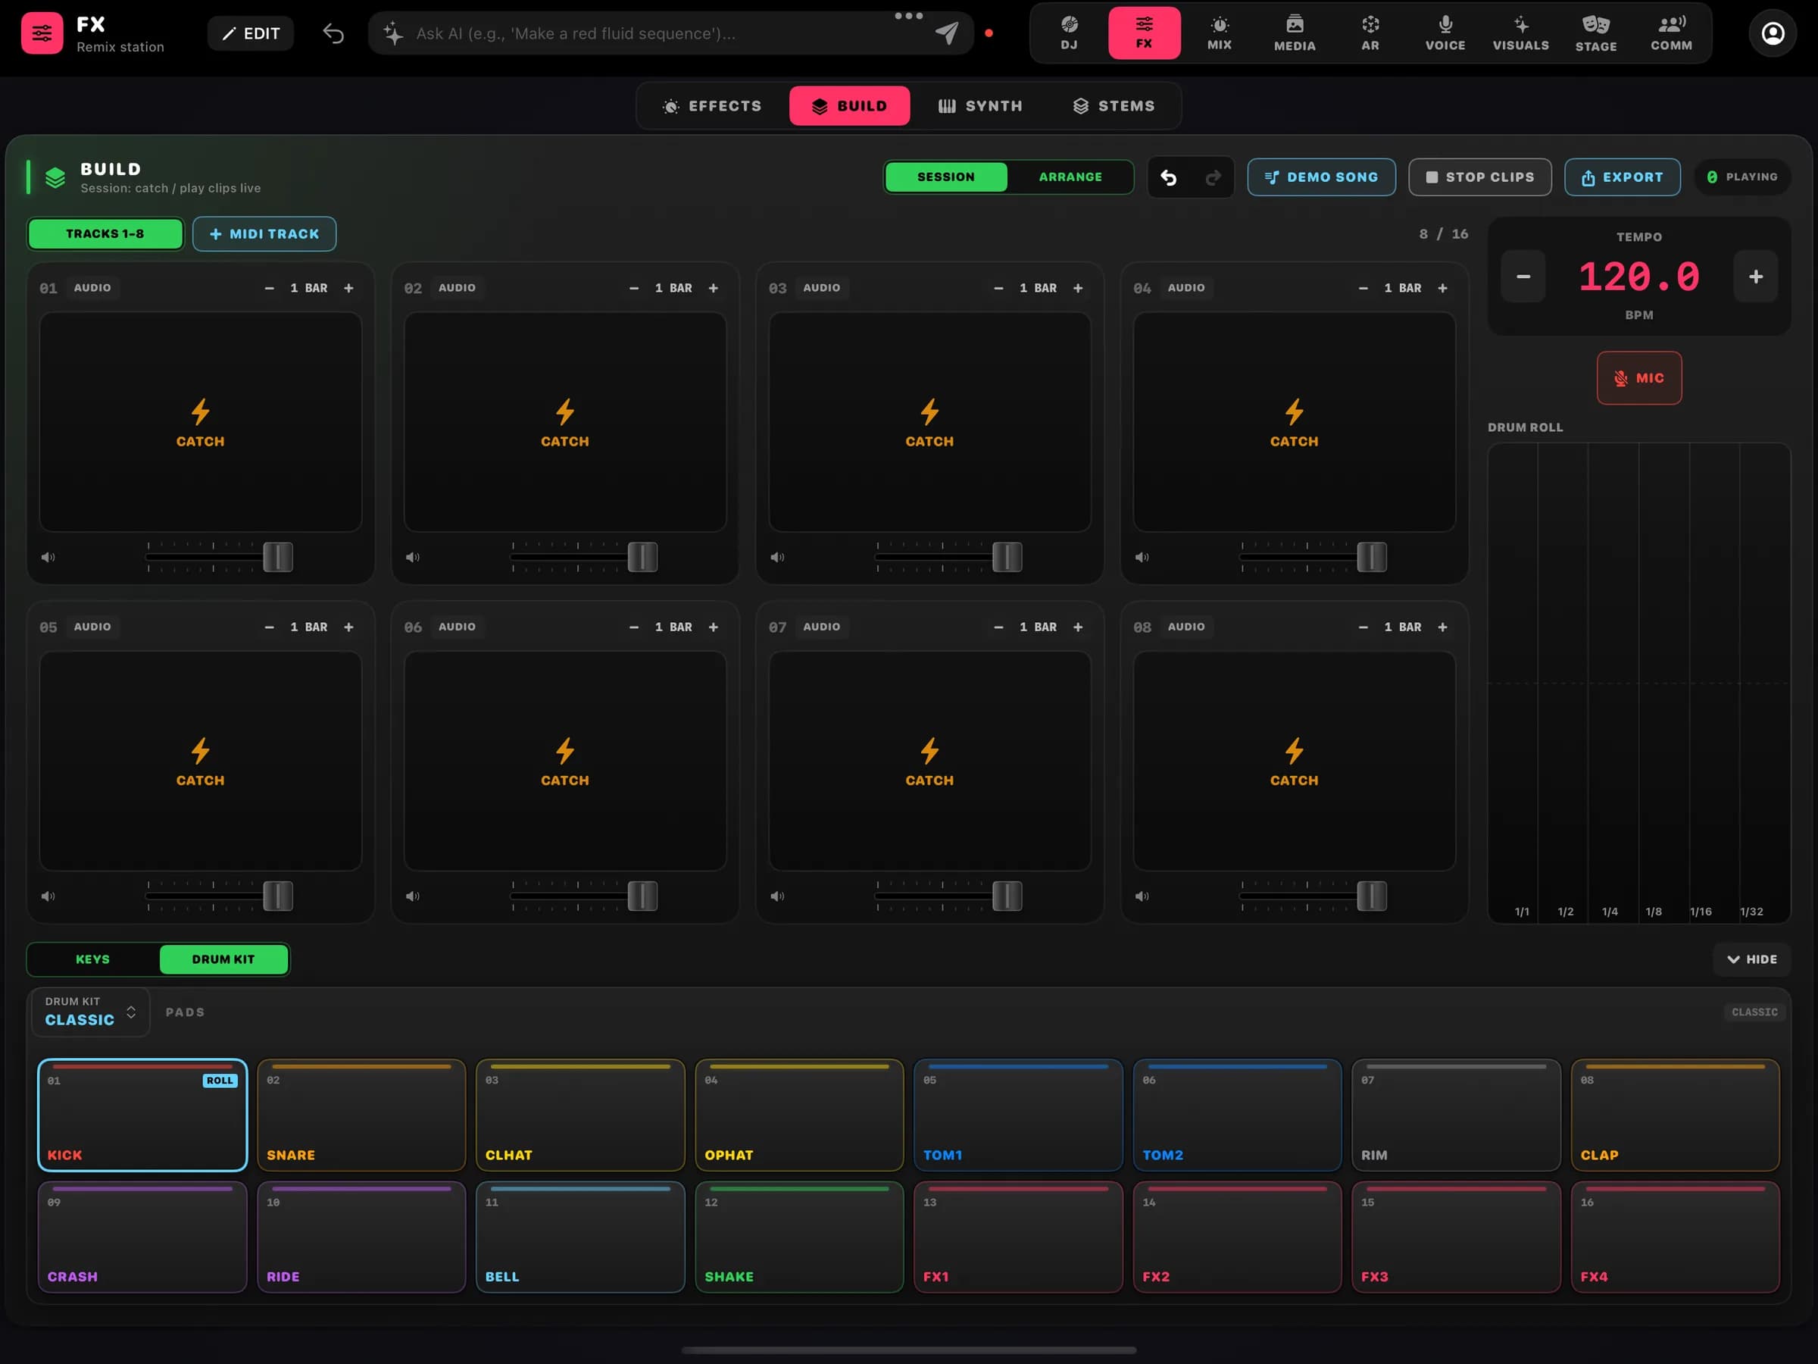Image resolution: width=1818 pixels, height=1364 pixels.
Task: Undo last action in Build panel
Action: point(1168,177)
